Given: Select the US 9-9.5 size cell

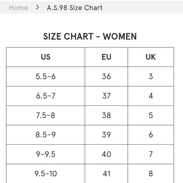Looking at the screenshot, I should pyautogui.click(x=46, y=154).
